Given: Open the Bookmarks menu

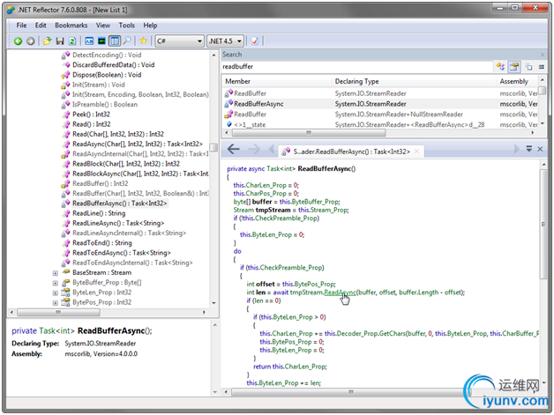Looking at the screenshot, I should pyautogui.click(x=71, y=26).
